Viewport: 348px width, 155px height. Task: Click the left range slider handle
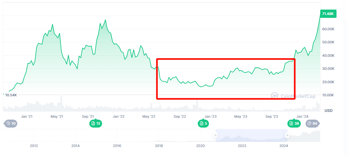(x=216, y=135)
